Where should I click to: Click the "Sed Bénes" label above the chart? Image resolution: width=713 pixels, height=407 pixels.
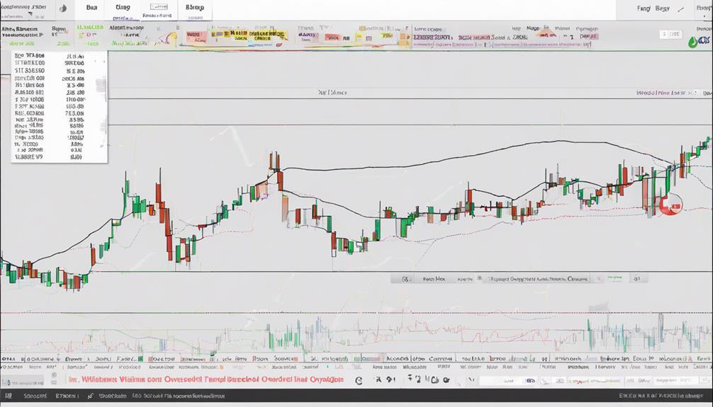tap(332, 92)
